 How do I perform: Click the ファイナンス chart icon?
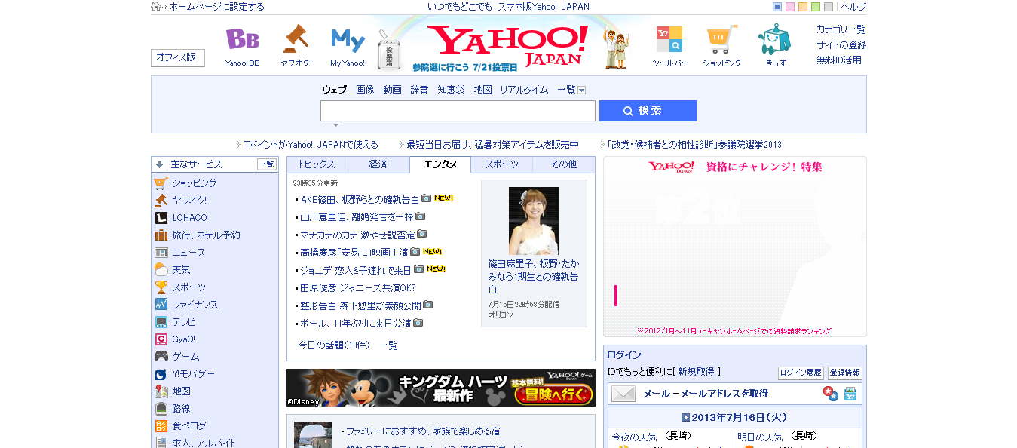(161, 305)
